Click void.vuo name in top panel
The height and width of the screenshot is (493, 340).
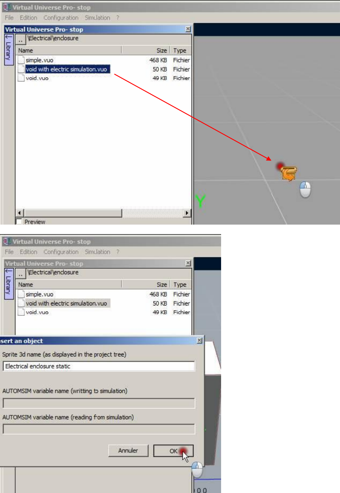click(x=37, y=78)
